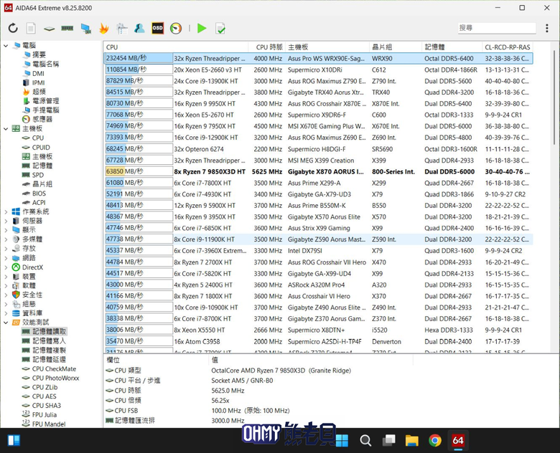The width and height of the screenshot is (560, 453).
Task: Select the 8x Ryzen 7 9850X3D HT row
Action: tap(319, 171)
